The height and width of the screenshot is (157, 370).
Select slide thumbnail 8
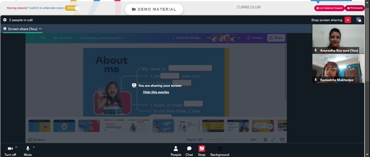[213, 126]
